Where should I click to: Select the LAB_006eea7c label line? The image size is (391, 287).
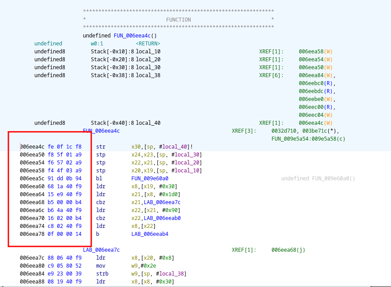(x=101, y=250)
